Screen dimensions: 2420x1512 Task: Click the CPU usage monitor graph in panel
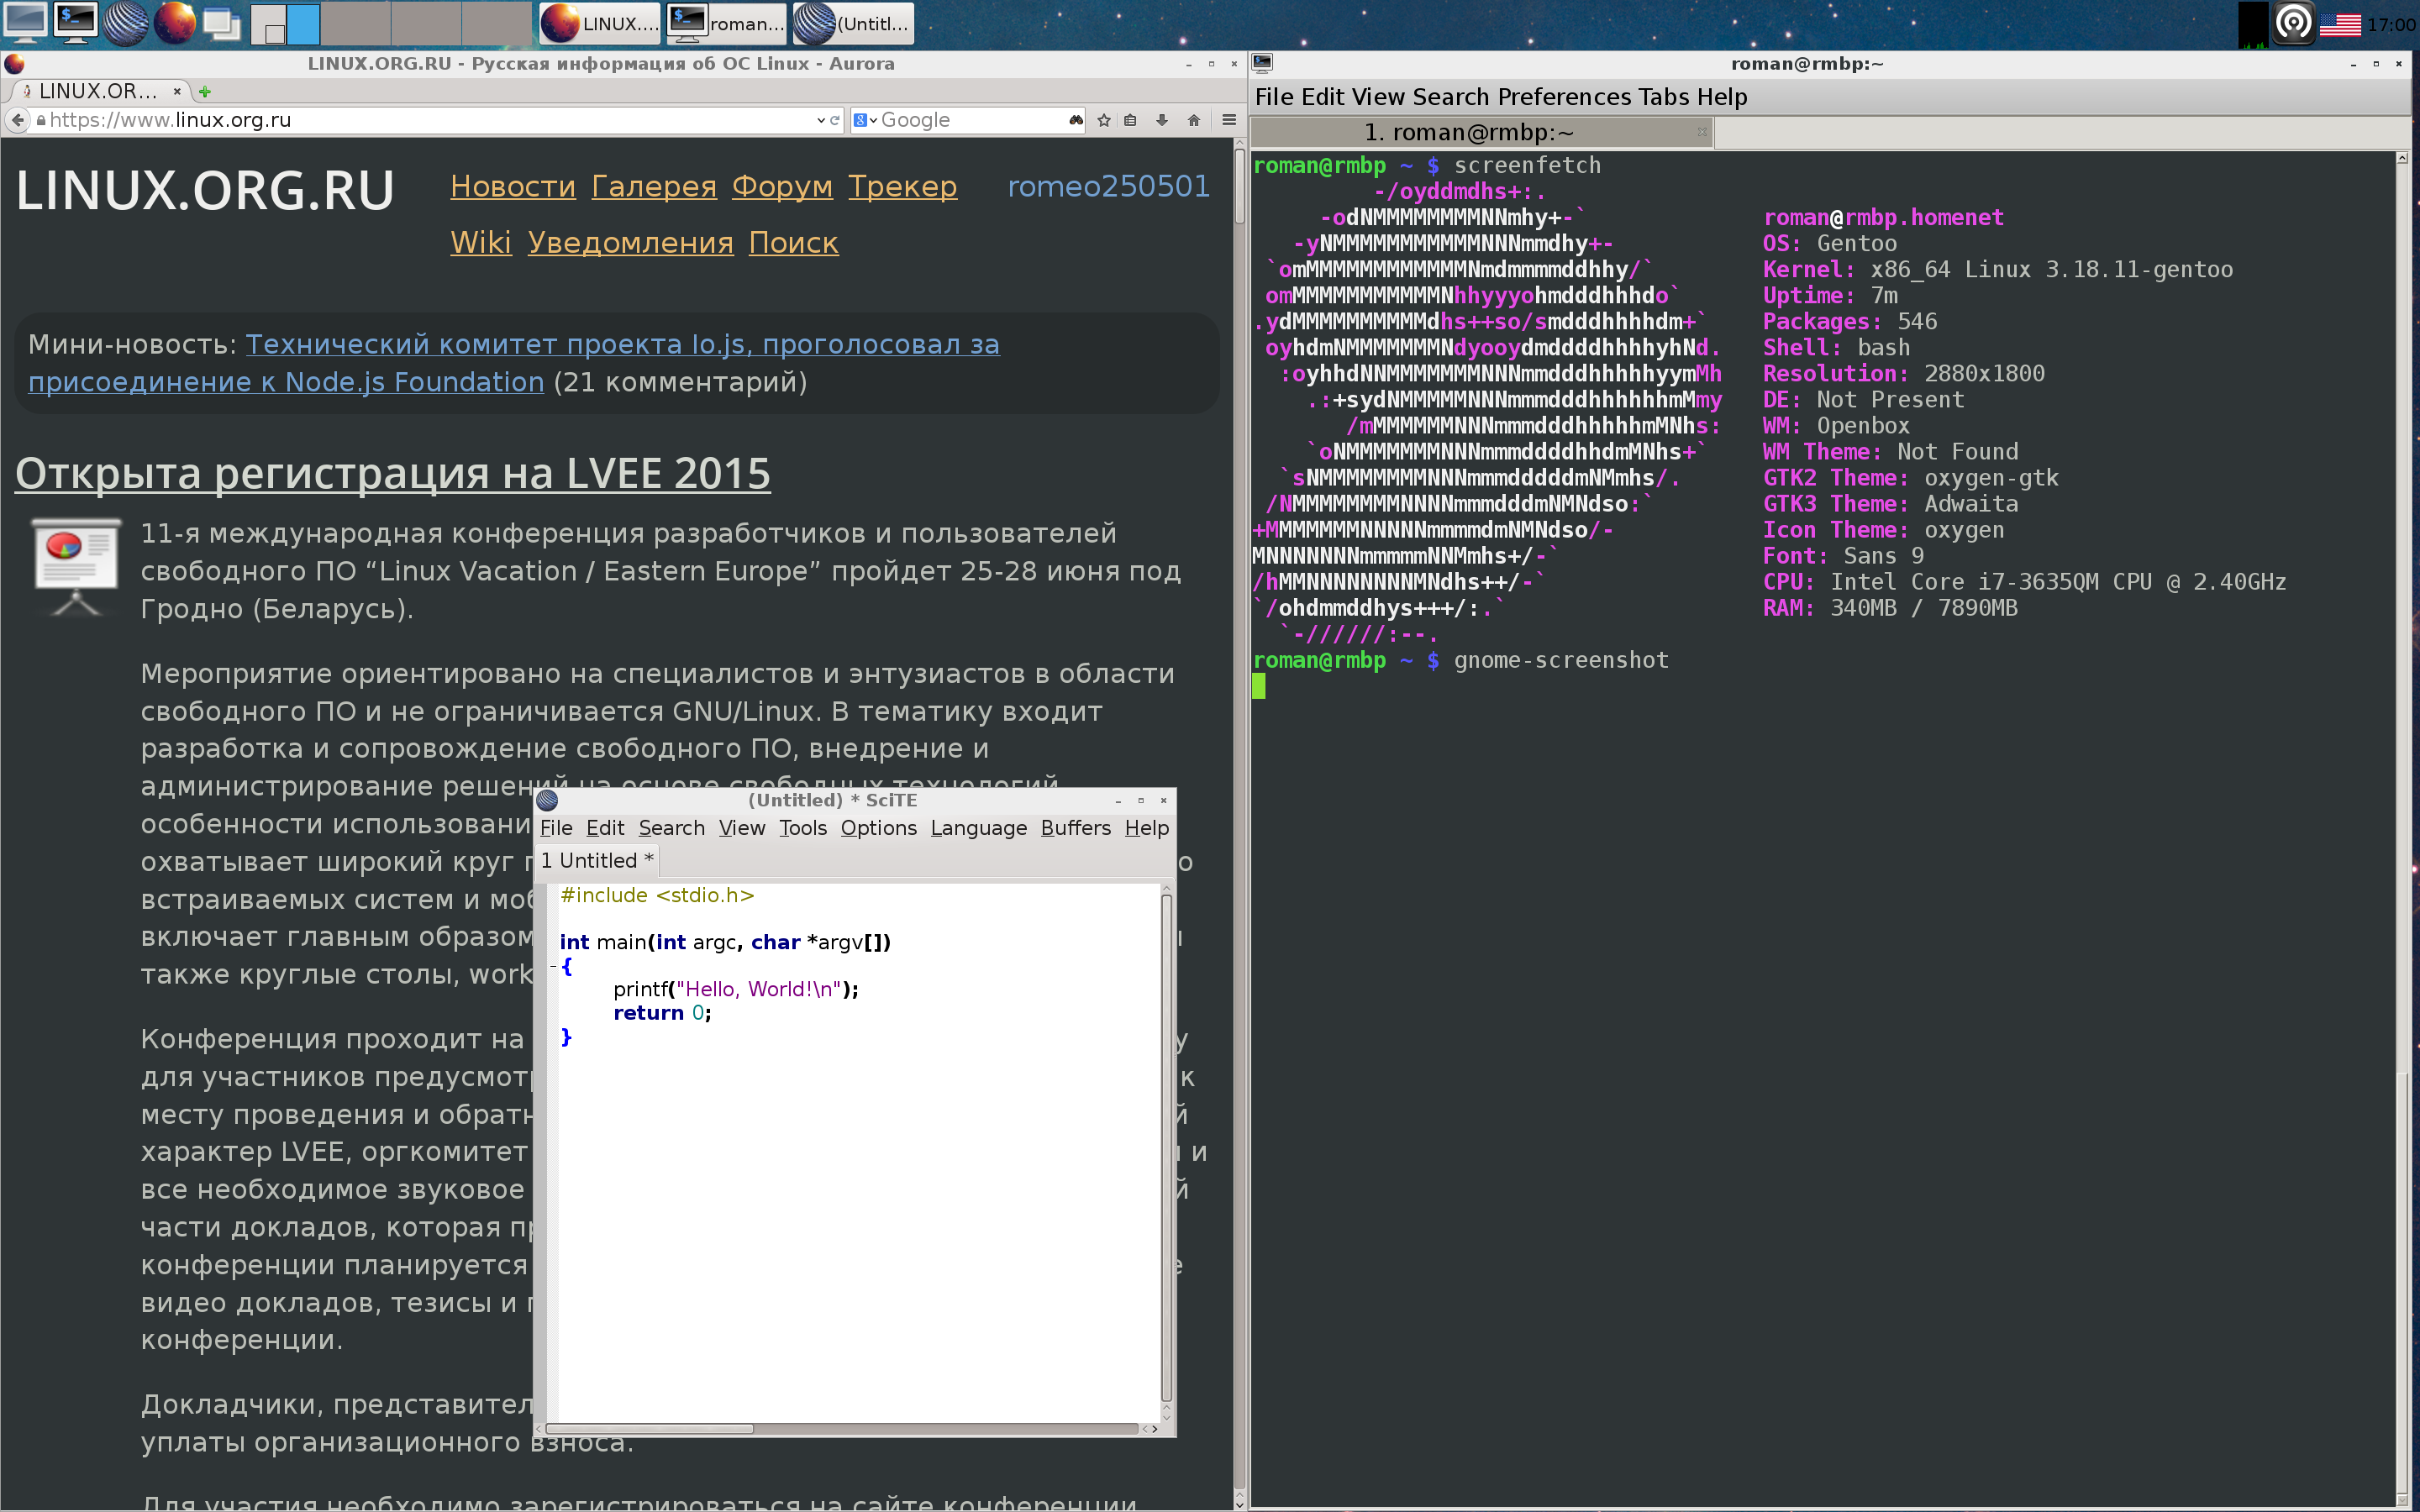(x=2253, y=24)
